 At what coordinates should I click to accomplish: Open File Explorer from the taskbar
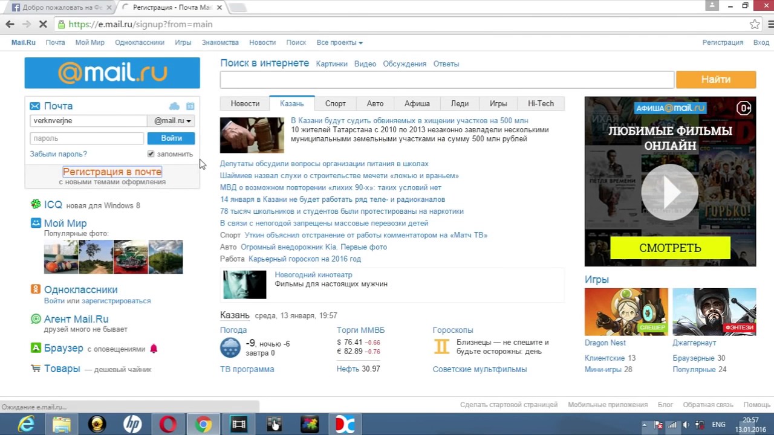coord(62,425)
